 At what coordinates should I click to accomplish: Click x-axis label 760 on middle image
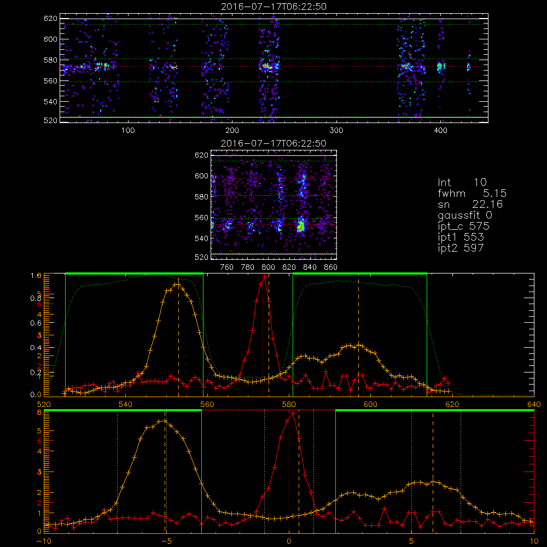227,267
